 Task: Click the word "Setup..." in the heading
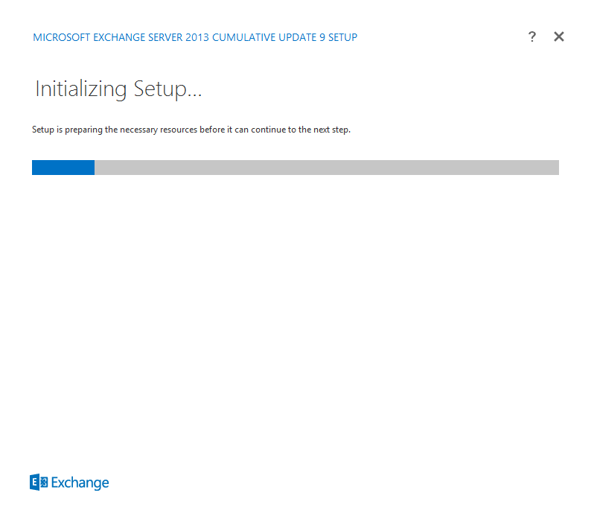click(167, 89)
